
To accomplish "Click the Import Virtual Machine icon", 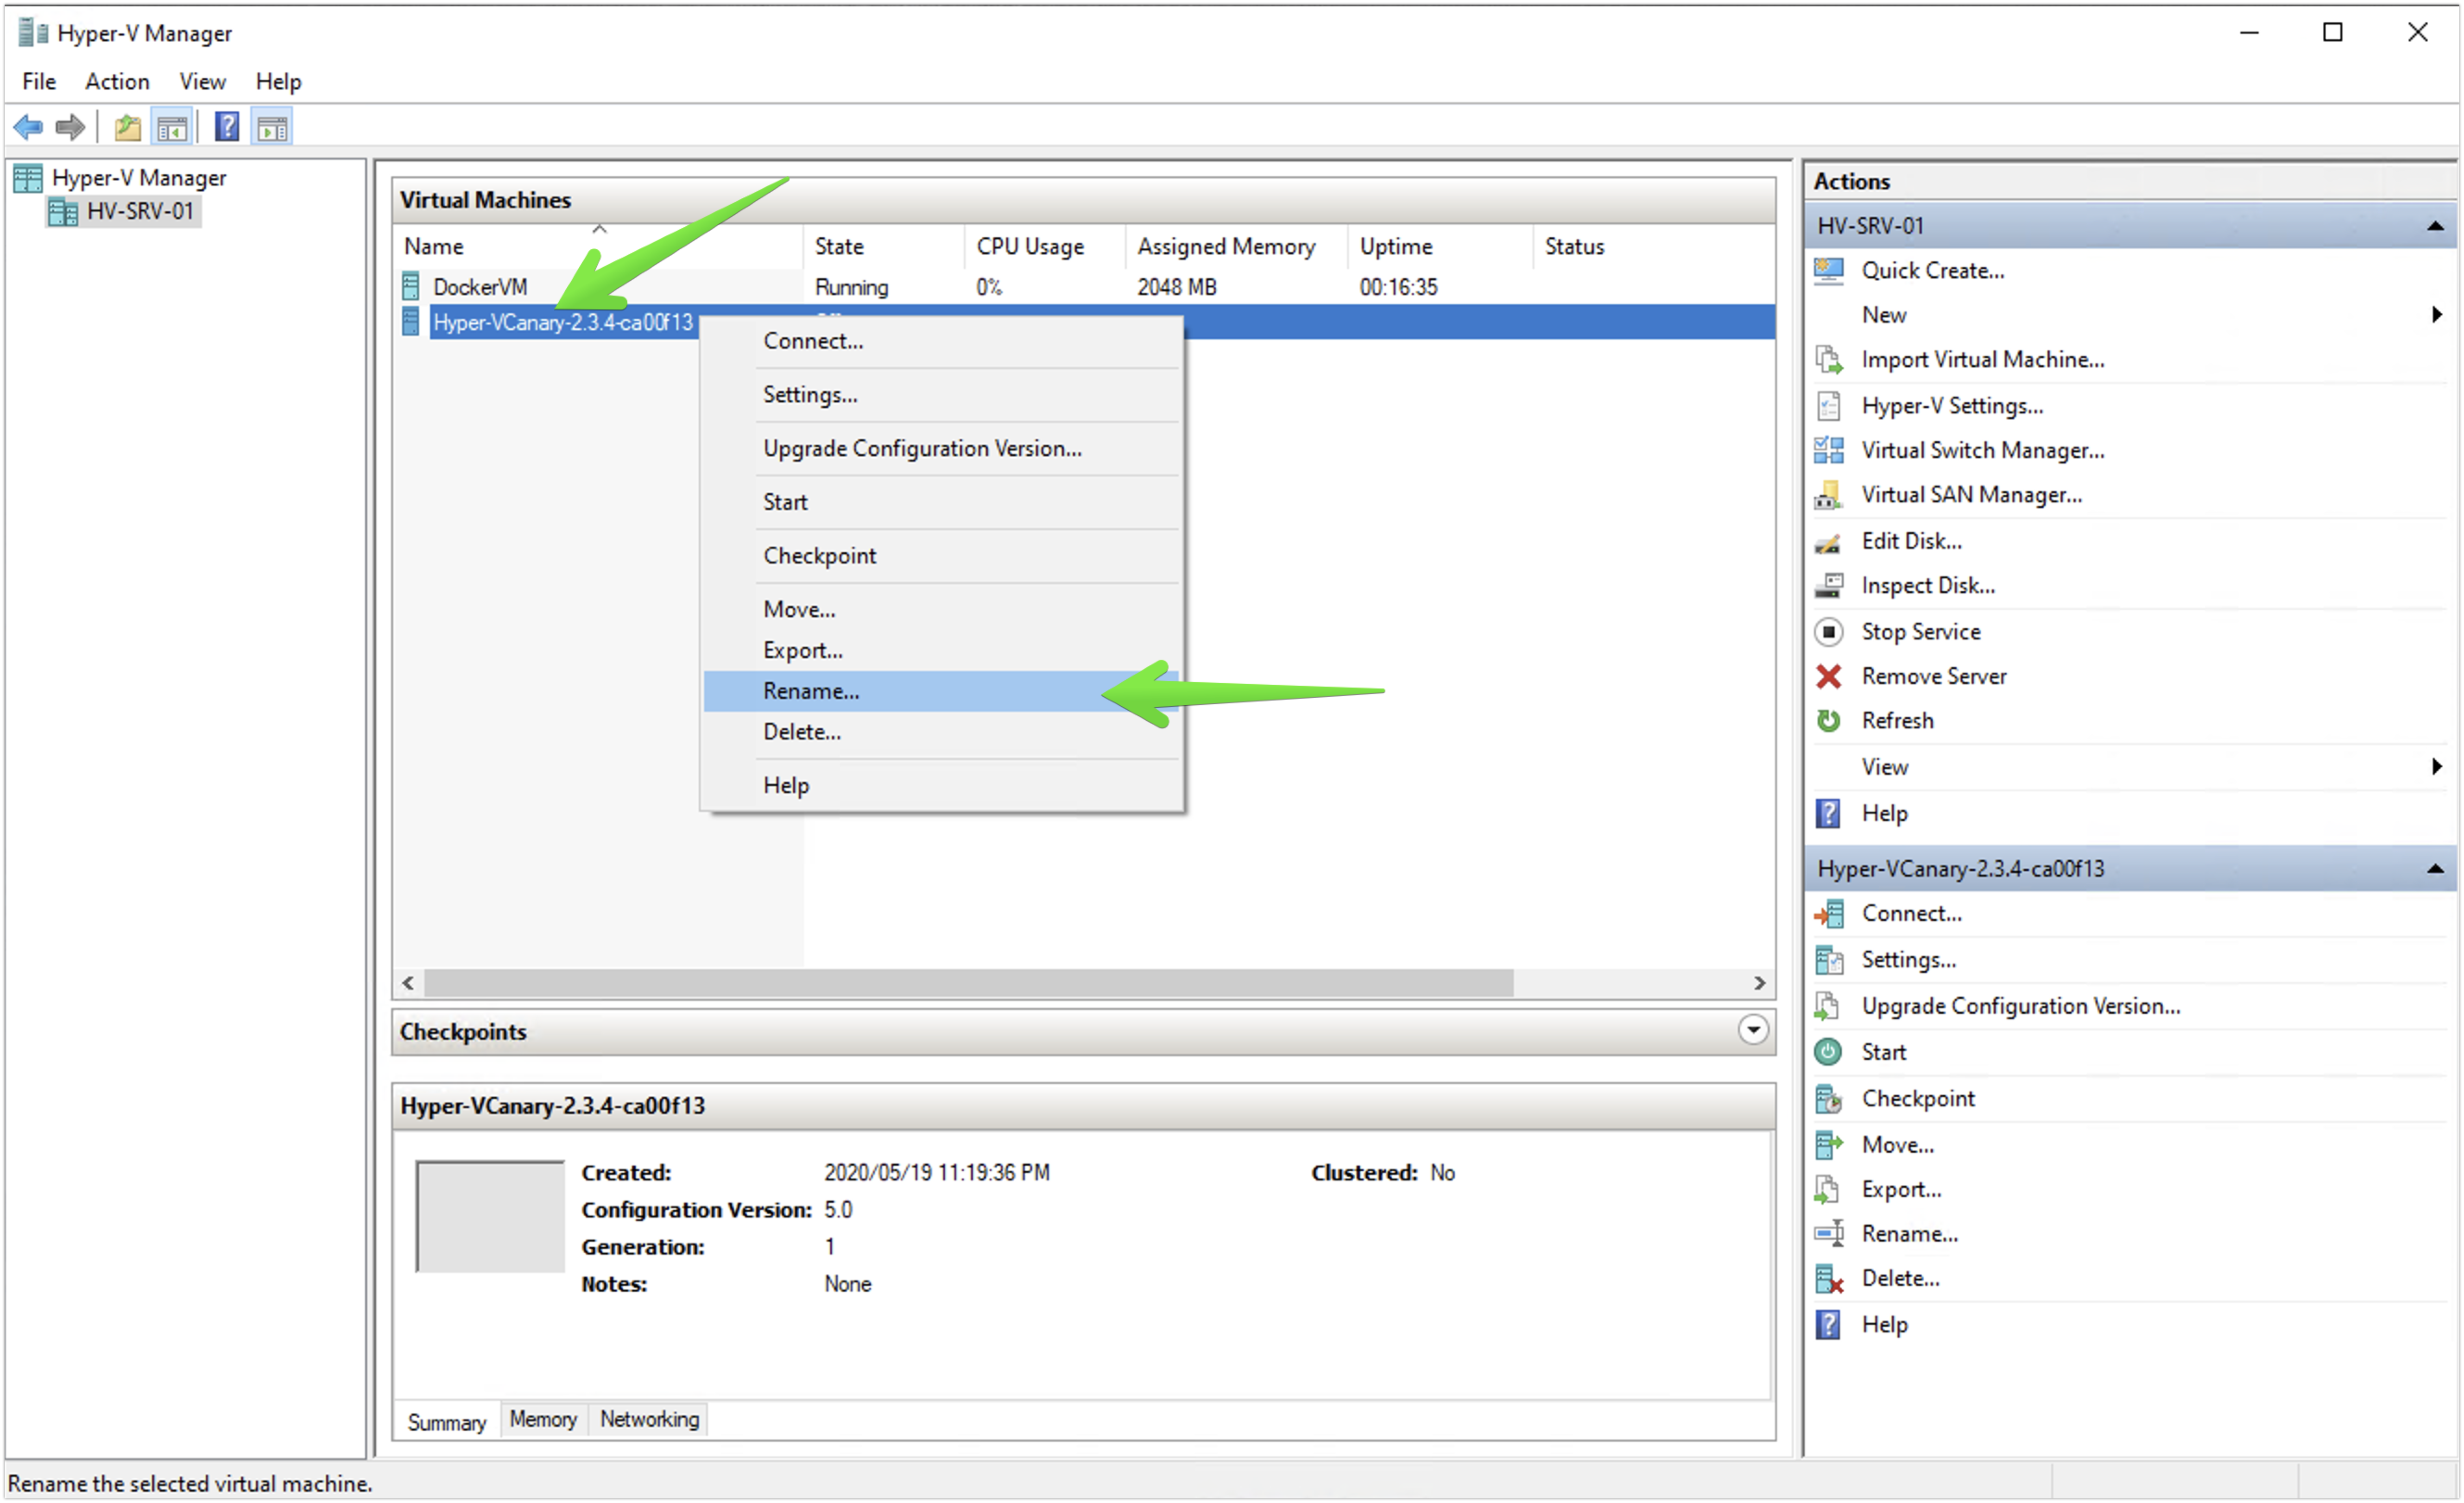I will click(1829, 360).
